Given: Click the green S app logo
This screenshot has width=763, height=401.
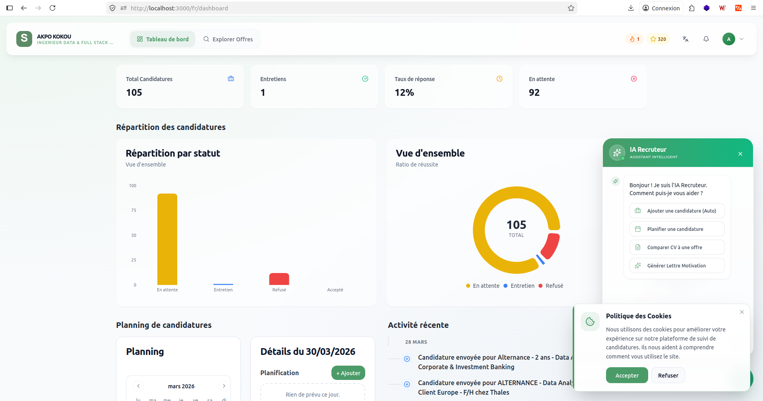Looking at the screenshot, I should 24,39.
